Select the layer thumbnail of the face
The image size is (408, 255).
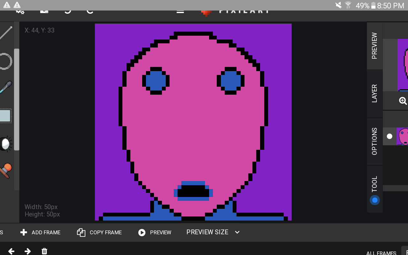point(402,136)
